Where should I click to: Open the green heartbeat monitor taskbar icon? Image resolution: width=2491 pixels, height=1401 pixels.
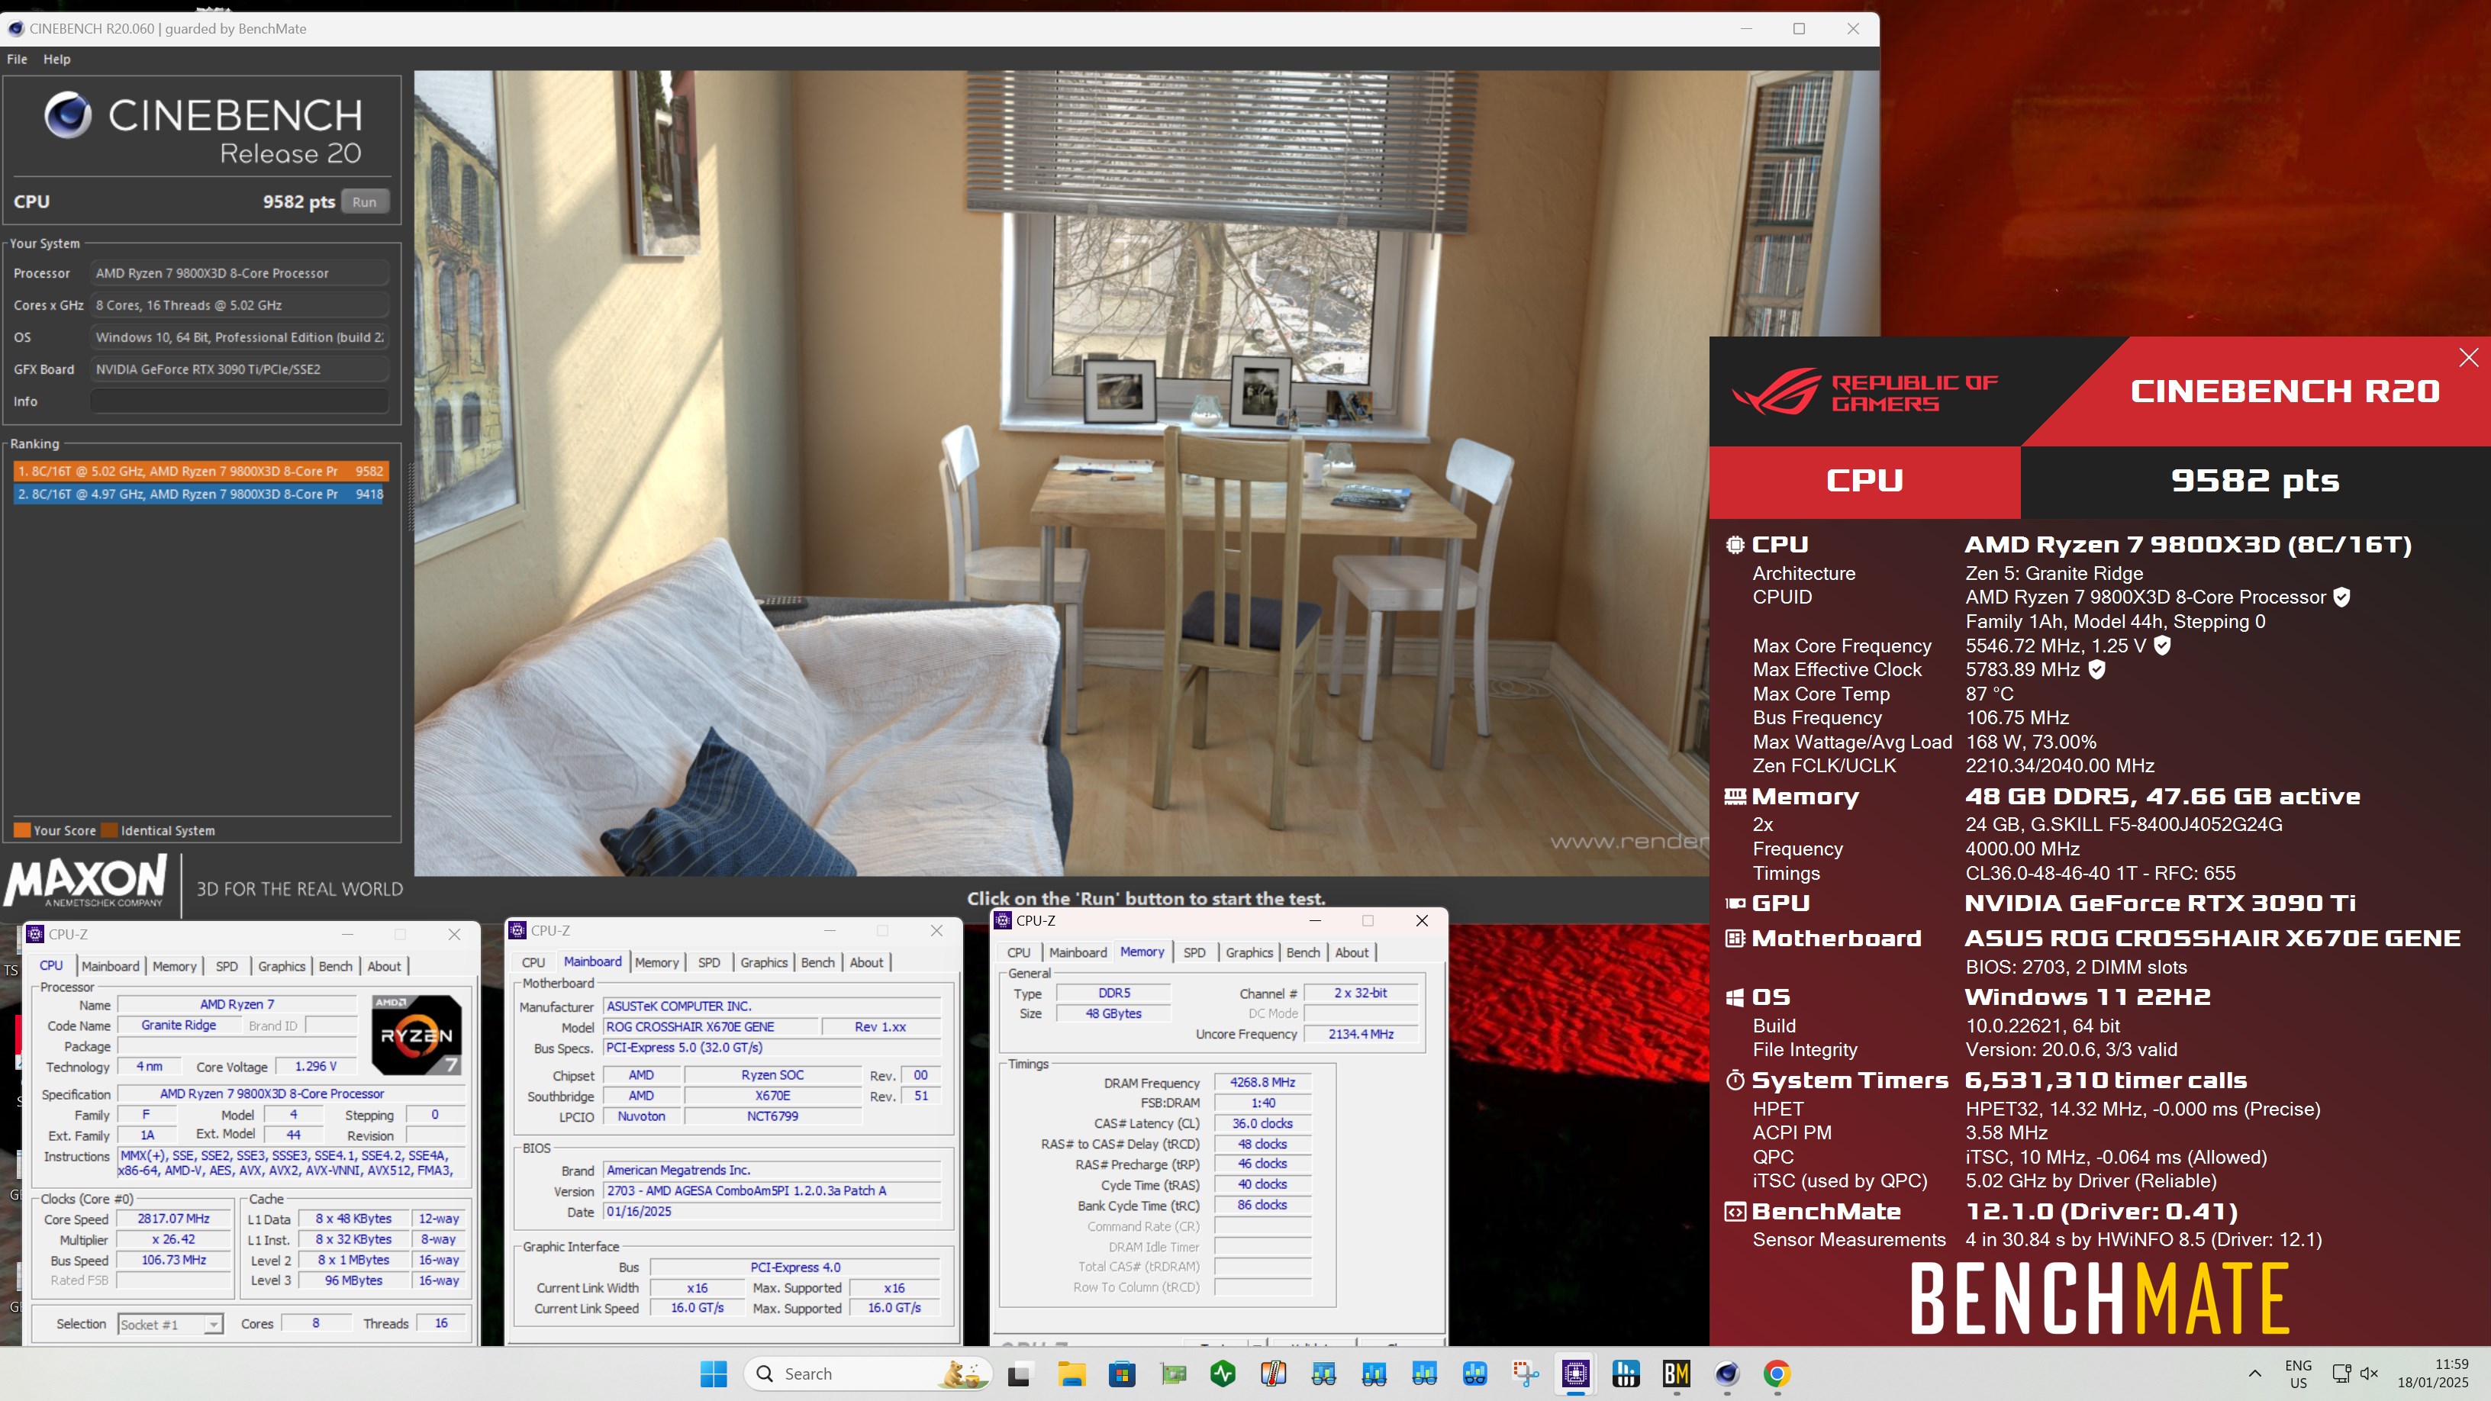1223,1374
